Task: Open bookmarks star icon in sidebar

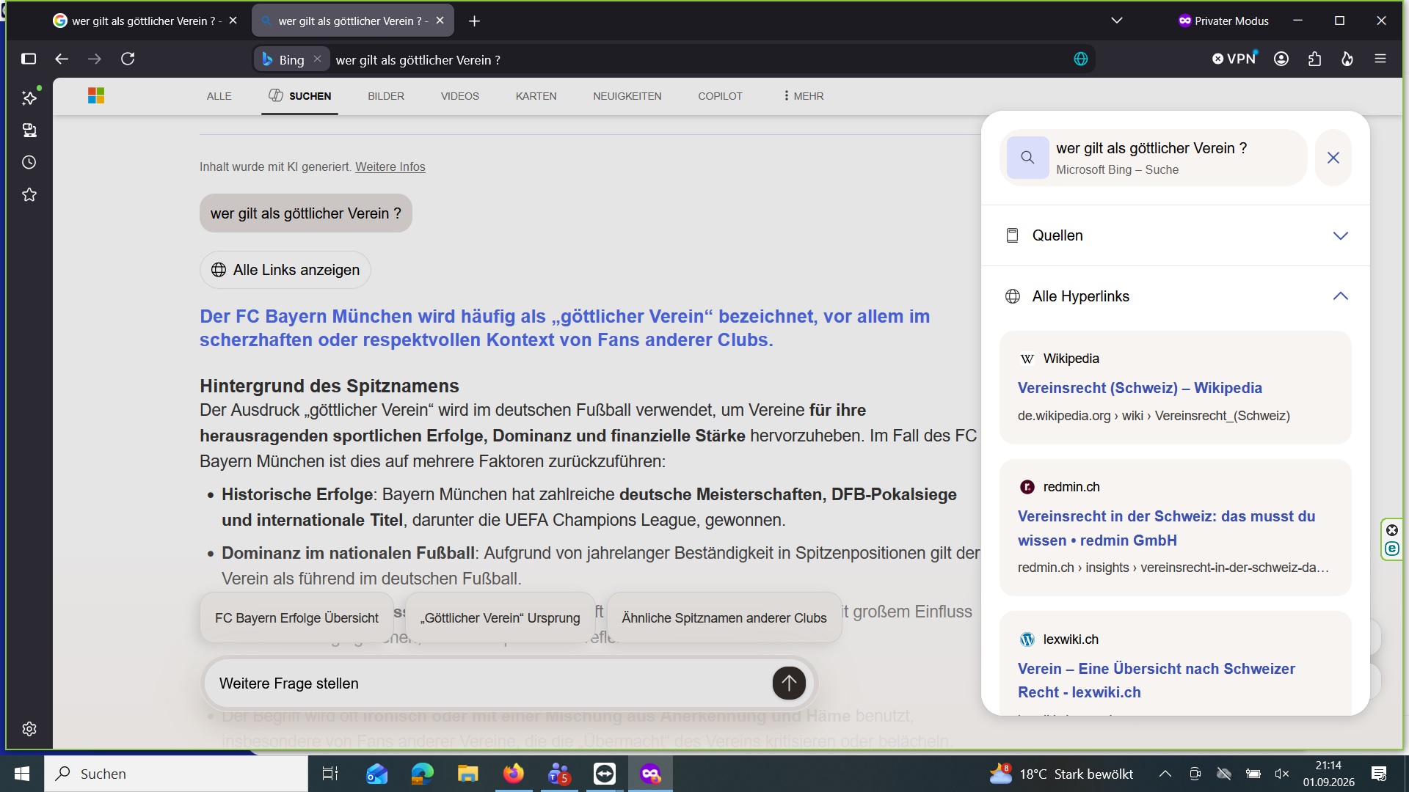Action: click(x=29, y=194)
